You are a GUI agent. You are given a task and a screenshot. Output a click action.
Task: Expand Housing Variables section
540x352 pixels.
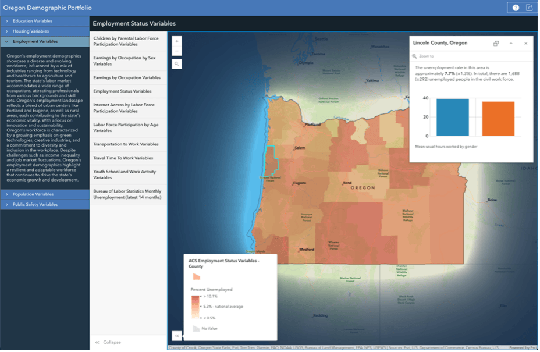(x=45, y=31)
